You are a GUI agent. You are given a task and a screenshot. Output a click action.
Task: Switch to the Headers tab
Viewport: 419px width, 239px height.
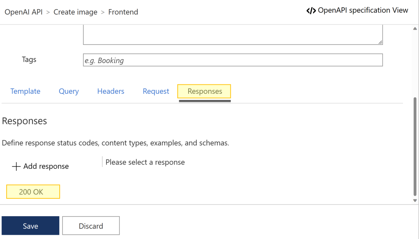tap(111, 91)
